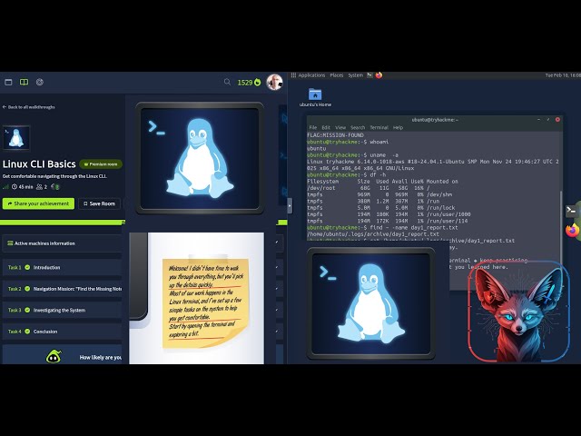
Task: Open the Applications menu on Ubuntu panel
Action: [311, 75]
